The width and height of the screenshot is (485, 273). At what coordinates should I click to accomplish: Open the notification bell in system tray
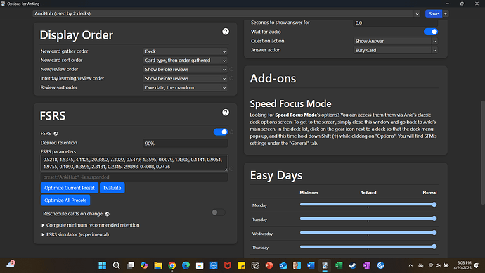click(x=477, y=265)
